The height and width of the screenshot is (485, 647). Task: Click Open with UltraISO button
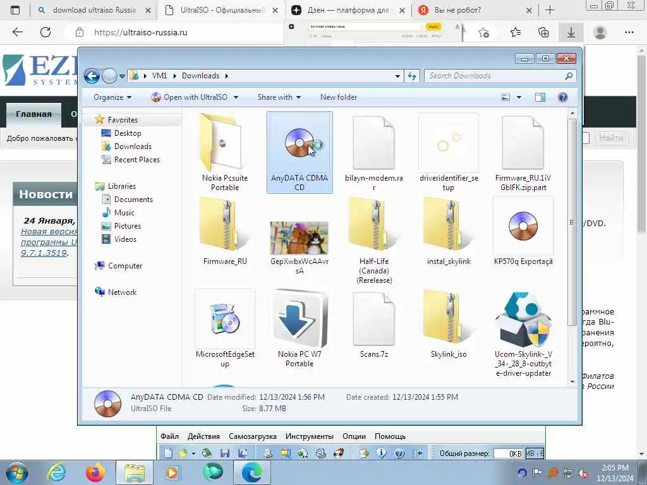tap(190, 97)
